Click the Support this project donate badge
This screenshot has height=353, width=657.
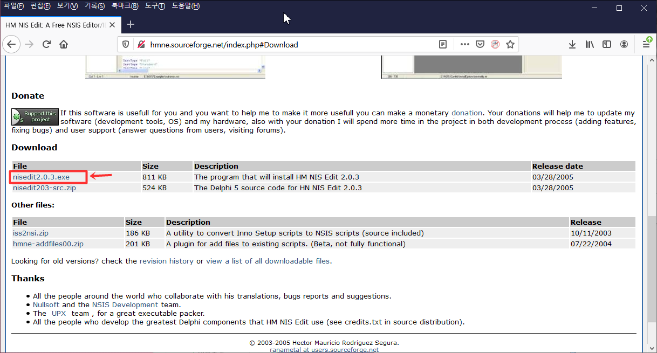click(35, 116)
